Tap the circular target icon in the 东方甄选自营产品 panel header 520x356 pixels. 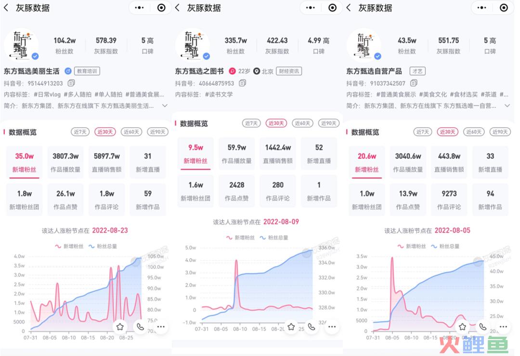(x=504, y=8)
